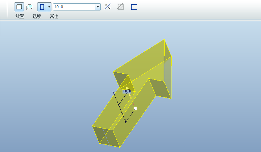Select the extrude as surface icon
261x152 pixels.
(29, 7)
